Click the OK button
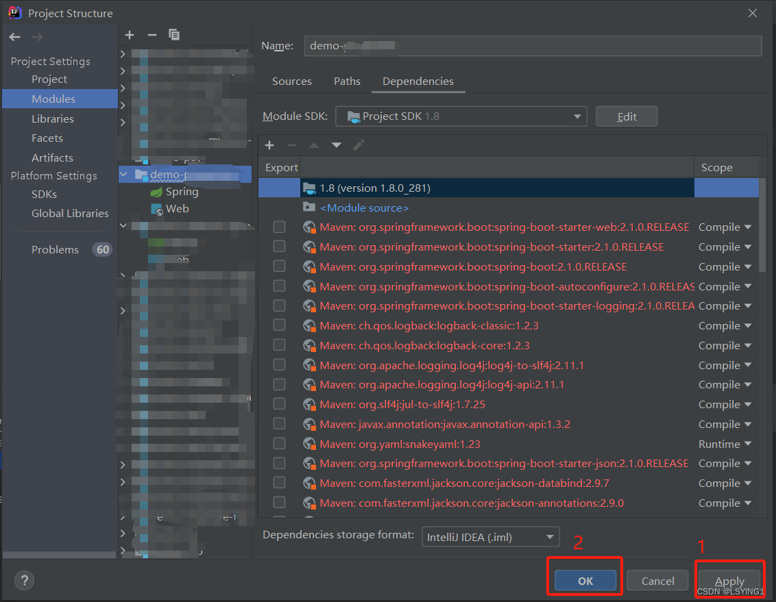The image size is (776, 602). [585, 581]
